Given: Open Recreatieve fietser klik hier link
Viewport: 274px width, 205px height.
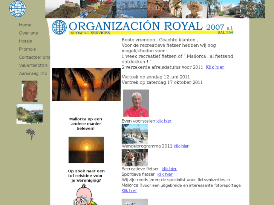Looking at the screenshot, I should tap(169, 169).
